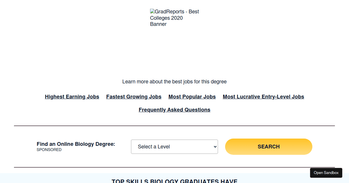Click the 'Learn more about the best jobs' text
Viewport: 349px width, 183px height.
pyautogui.click(x=174, y=82)
